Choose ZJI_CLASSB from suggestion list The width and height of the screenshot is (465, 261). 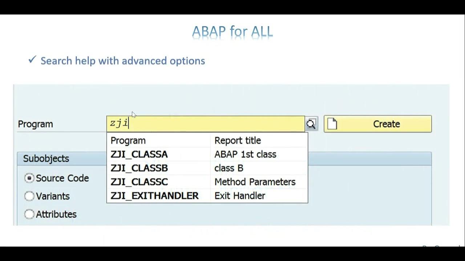pos(139,168)
